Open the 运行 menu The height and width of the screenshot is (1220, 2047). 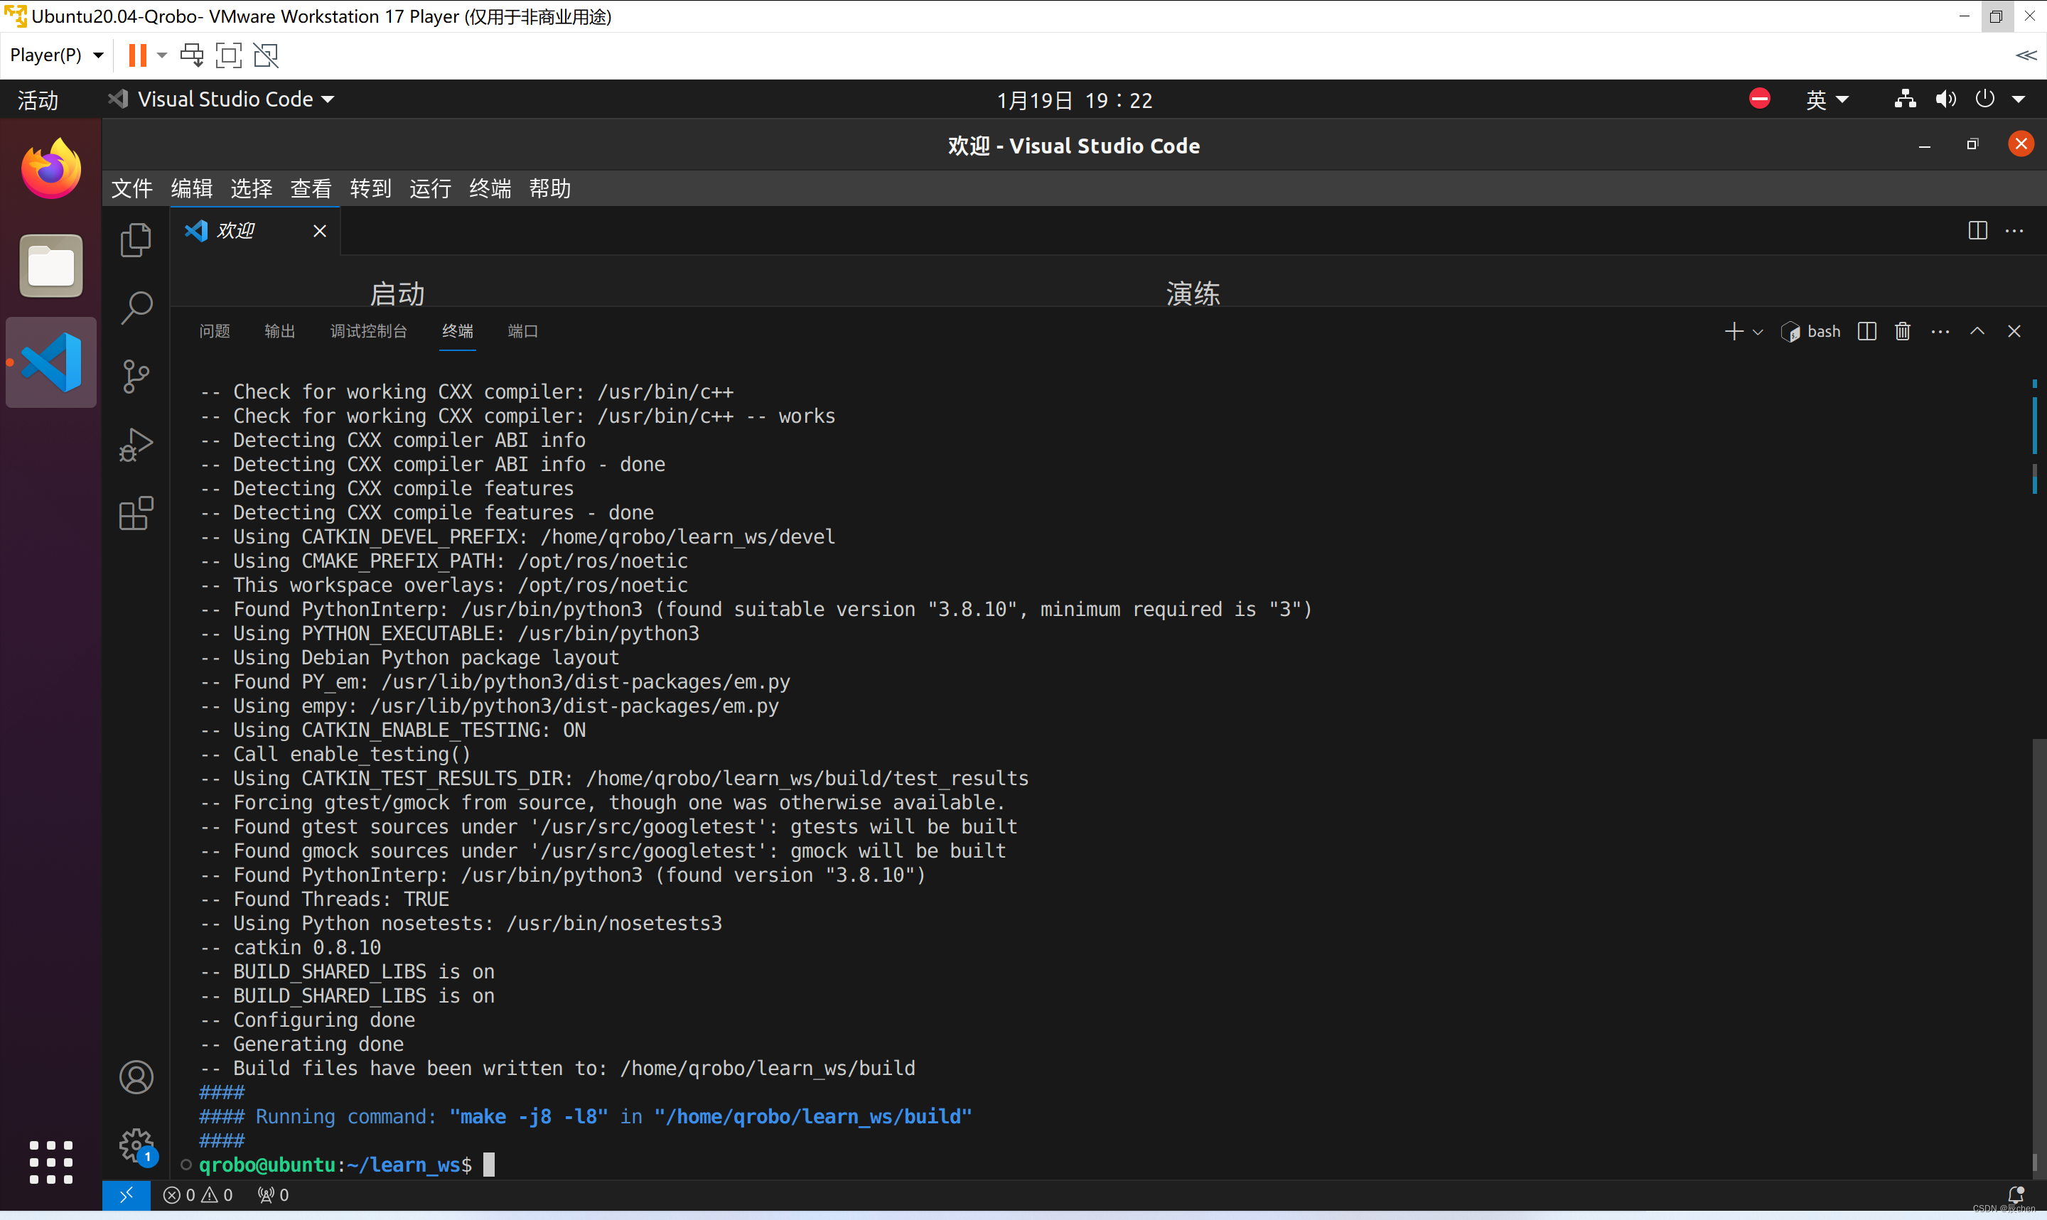click(x=430, y=188)
